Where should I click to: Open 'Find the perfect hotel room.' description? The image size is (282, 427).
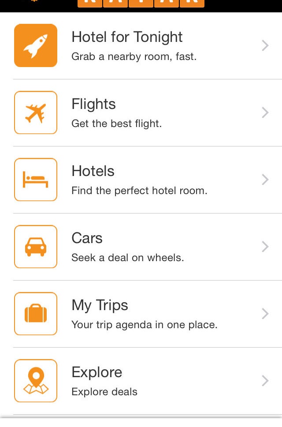click(x=139, y=191)
